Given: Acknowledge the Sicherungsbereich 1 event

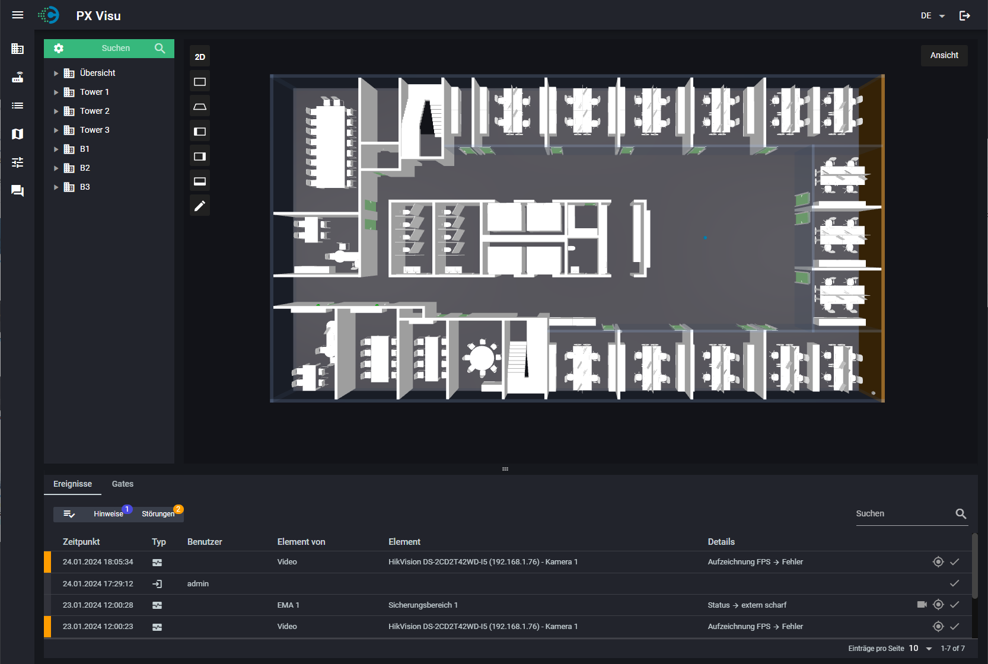Looking at the screenshot, I should [955, 605].
